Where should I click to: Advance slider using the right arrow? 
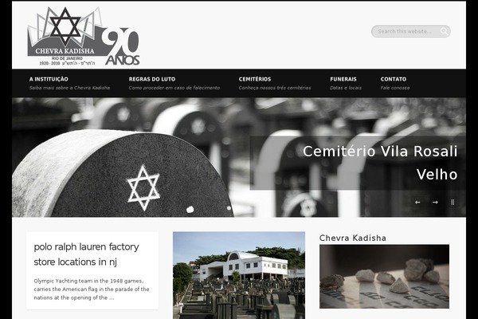pyautogui.click(x=435, y=203)
